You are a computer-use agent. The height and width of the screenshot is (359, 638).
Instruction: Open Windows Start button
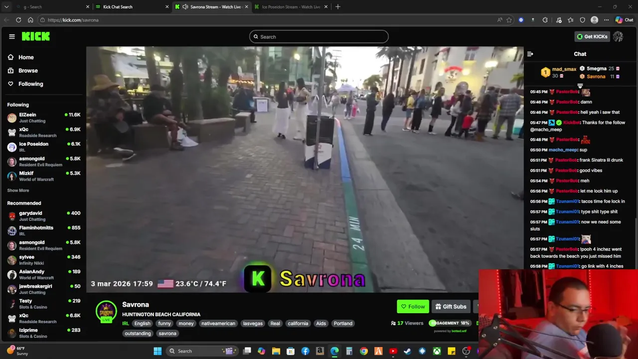coord(158,351)
